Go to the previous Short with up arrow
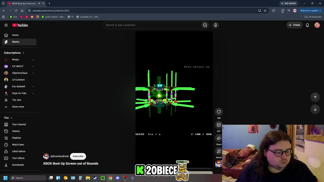 (315, 97)
